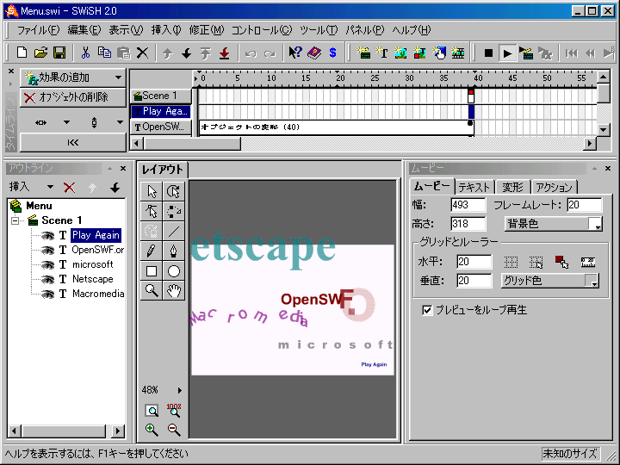Switch to the Transform tab

coord(512,187)
